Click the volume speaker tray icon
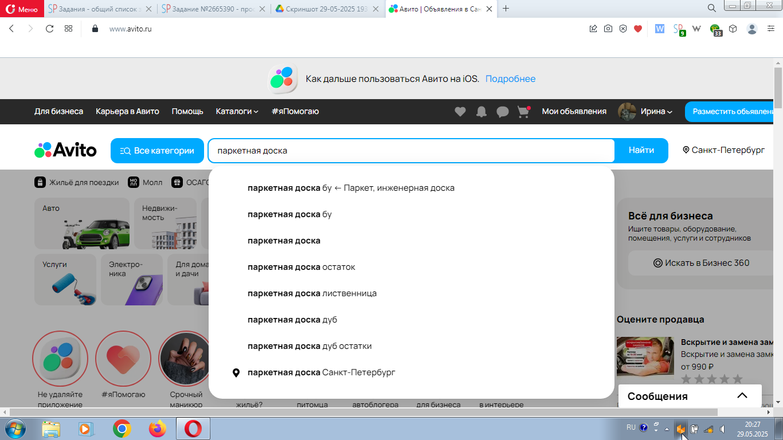Viewport: 783px width, 440px height. tap(723, 429)
